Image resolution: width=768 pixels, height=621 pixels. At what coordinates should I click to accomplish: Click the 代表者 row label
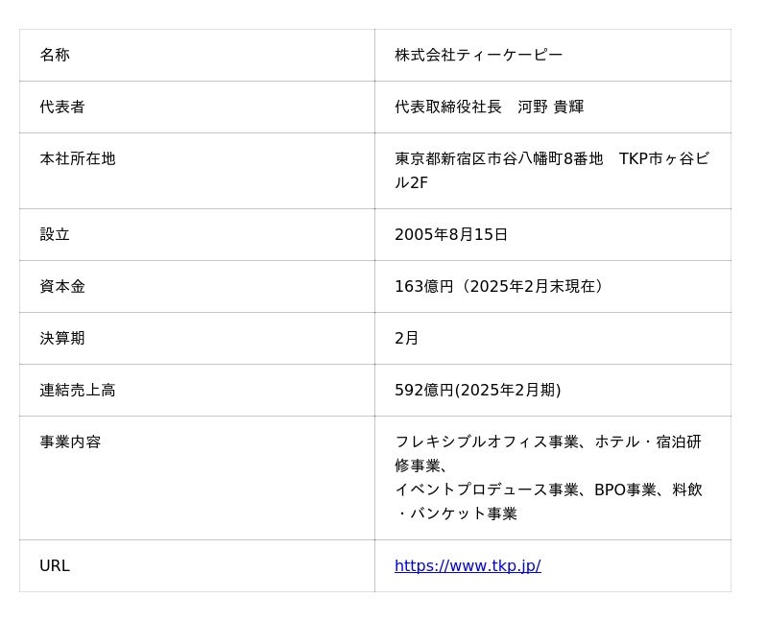pos(62,107)
